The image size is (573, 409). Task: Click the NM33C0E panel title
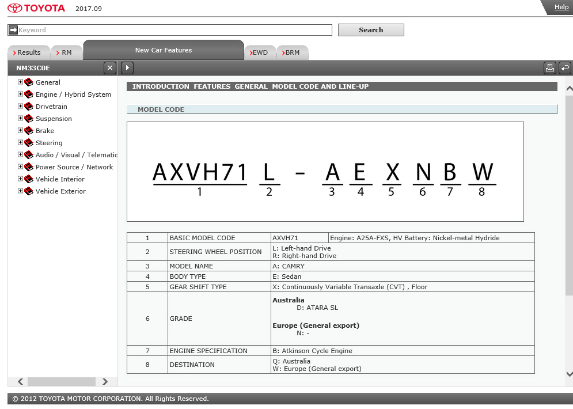33,68
